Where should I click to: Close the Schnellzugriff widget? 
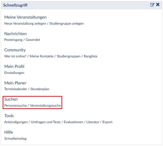[x=158, y=5]
